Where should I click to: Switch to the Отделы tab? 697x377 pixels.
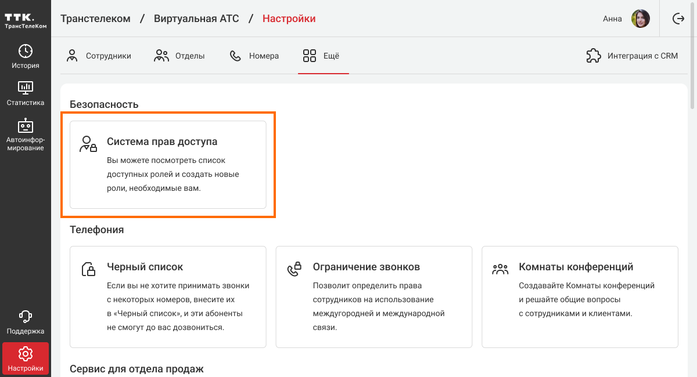179,56
